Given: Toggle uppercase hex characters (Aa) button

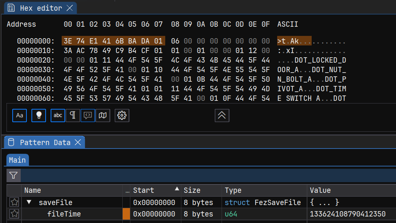Looking at the screenshot, I should coord(20,116).
